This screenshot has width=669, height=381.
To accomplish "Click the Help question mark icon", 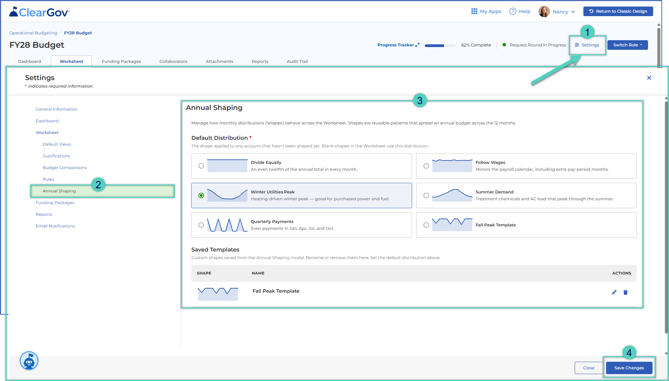I will pos(512,11).
